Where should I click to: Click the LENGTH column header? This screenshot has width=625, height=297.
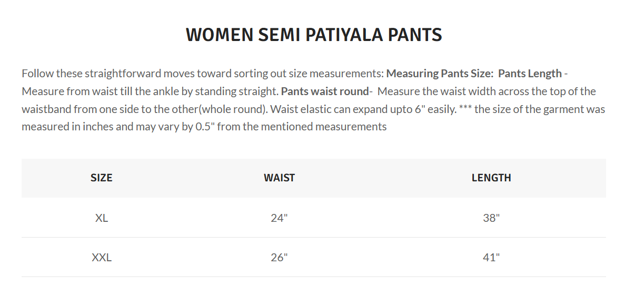click(491, 178)
